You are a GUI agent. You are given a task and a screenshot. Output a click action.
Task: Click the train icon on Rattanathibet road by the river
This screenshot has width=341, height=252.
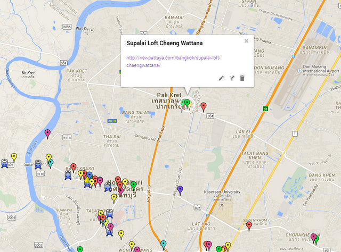click(x=38, y=164)
